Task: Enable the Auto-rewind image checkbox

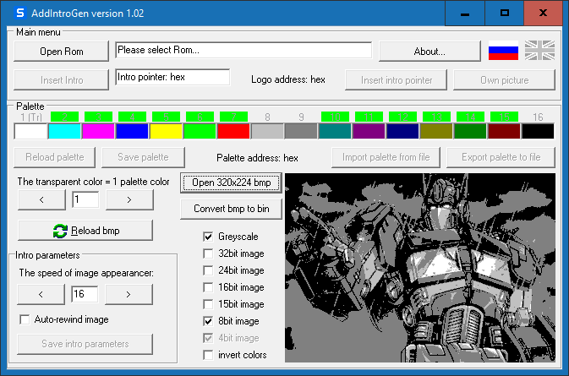Action: (x=25, y=319)
